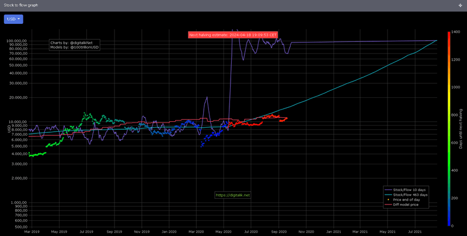The width and height of the screenshot is (467, 236).
Task: Toggle Stock/Flow 10 days legend entry
Action: pos(406,189)
